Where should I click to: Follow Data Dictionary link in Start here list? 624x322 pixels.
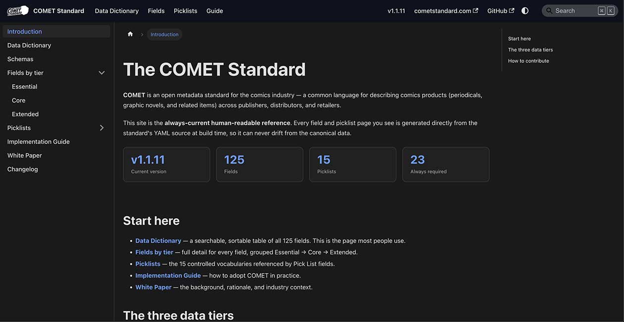(158, 241)
